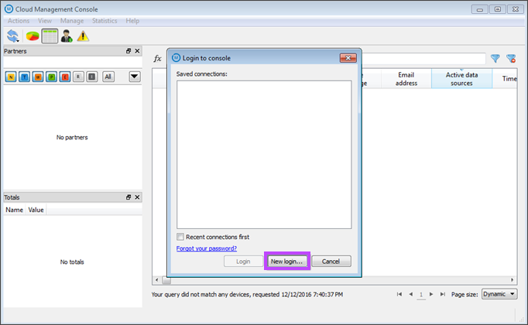Viewport: 528px width, 325px height.
Task: Open the Page size Dynamic dropdown
Action: (499, 294)
